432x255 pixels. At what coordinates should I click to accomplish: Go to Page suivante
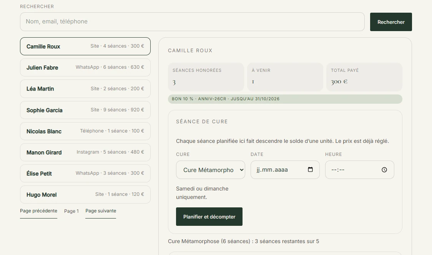click(x=101, y=211)
